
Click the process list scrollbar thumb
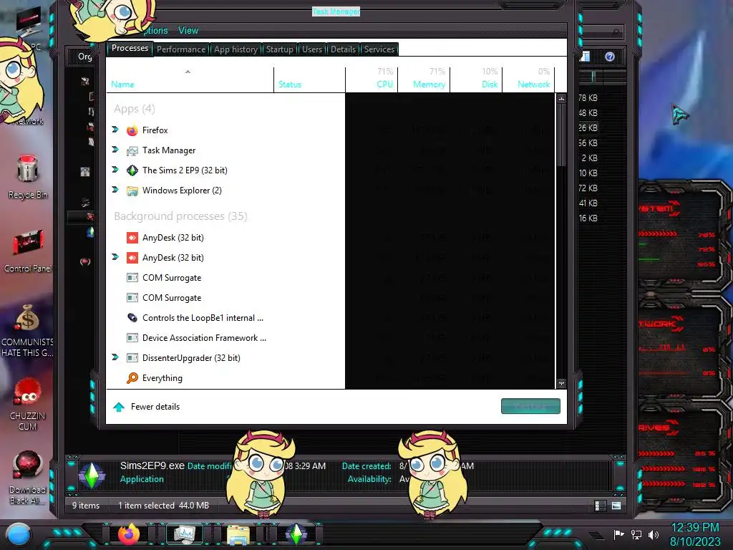pyautogui.click(x=561, y=135)
